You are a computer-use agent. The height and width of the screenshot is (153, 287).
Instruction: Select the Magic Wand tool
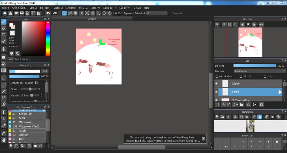[x=3, y=91]
